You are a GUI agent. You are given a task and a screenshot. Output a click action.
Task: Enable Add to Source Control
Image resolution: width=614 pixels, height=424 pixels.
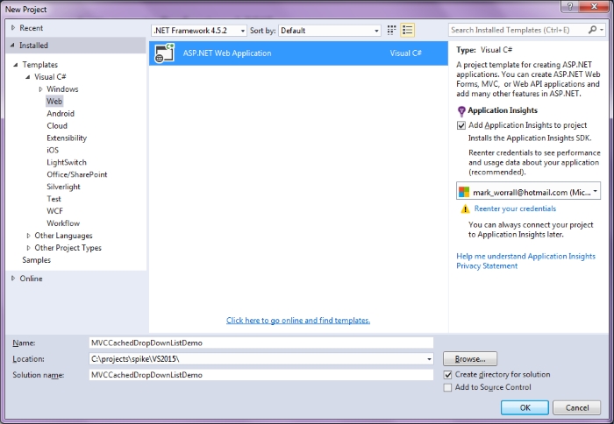click(x=447, y=387)
